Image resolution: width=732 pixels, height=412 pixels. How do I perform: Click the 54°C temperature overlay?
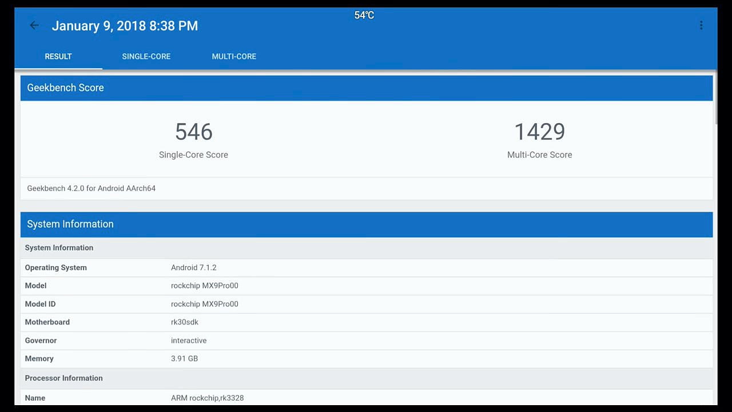tap(364, 15)
